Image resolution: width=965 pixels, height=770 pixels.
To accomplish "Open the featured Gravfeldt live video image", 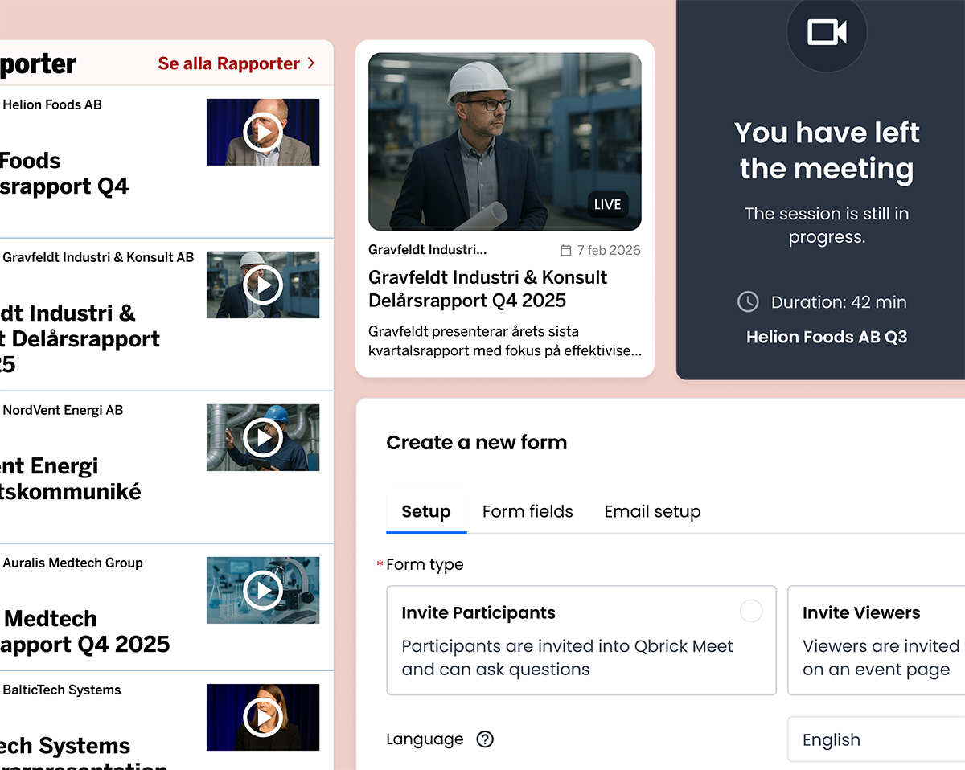I will (x=505, y=142).
